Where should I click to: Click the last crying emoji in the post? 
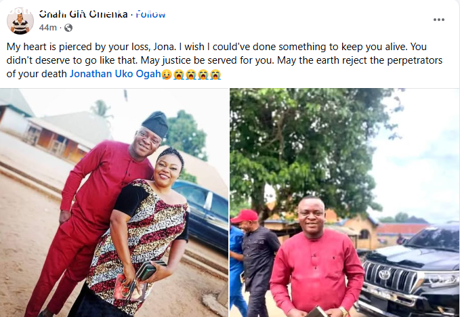[x=215, y=74]
